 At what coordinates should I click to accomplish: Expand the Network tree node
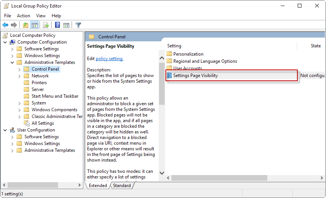19,76
